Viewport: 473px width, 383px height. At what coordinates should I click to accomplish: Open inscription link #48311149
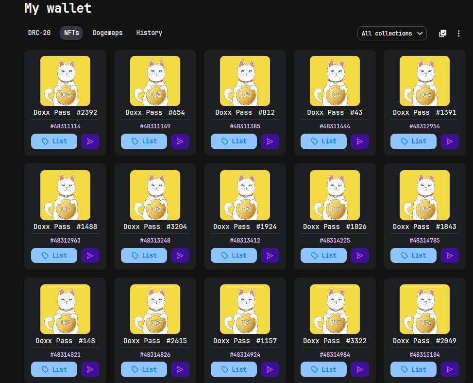[155, 126]
